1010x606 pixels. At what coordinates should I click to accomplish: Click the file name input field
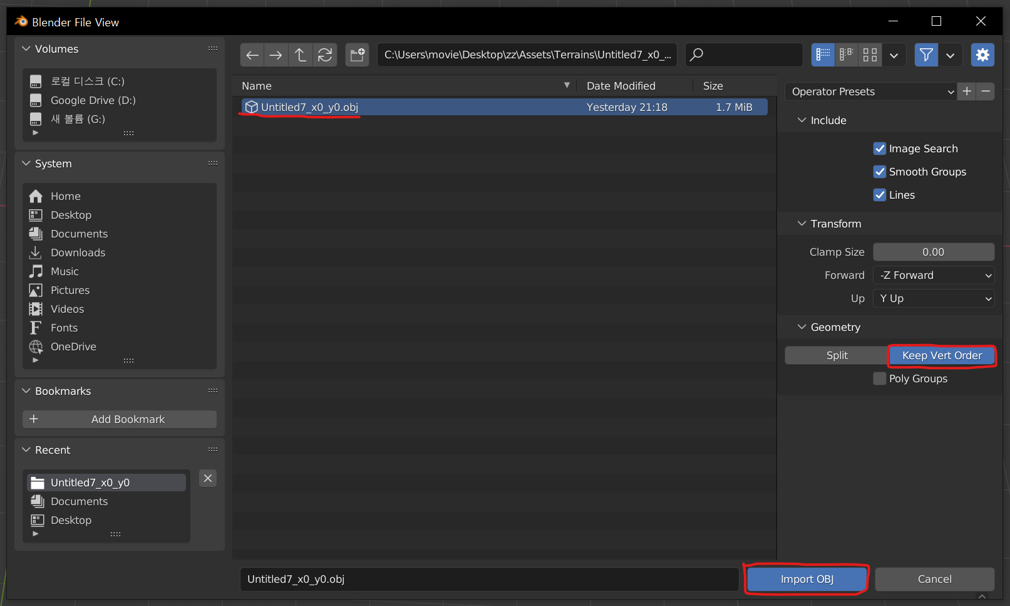489,579
